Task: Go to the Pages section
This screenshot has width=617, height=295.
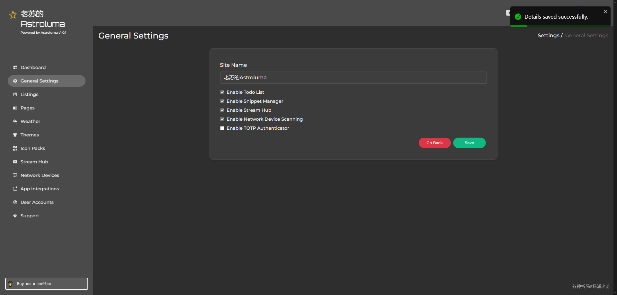Action: [x=27, y=108]
